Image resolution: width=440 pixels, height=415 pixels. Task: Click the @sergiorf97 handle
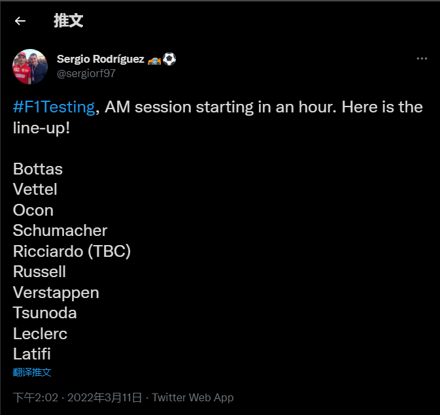(86, 74)
